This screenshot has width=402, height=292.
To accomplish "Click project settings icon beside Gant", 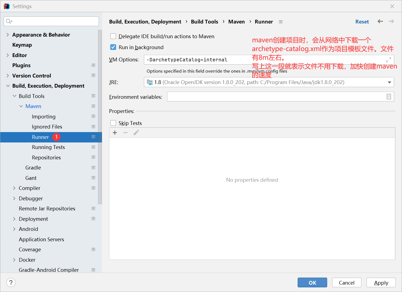I will pos(93,178).
